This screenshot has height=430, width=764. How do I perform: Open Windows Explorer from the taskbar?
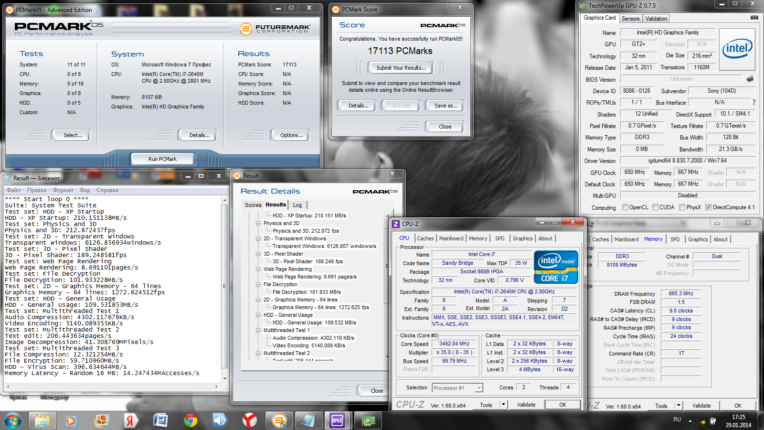click(42, 420)
